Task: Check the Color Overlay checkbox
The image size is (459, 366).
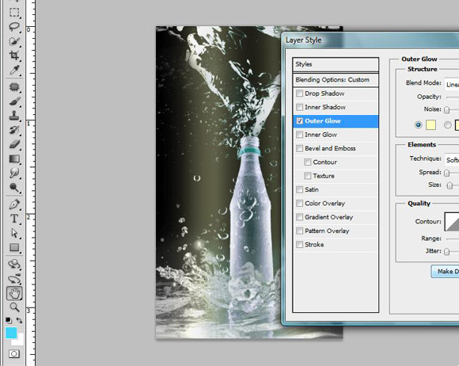Action: click(x=299, y=204)
